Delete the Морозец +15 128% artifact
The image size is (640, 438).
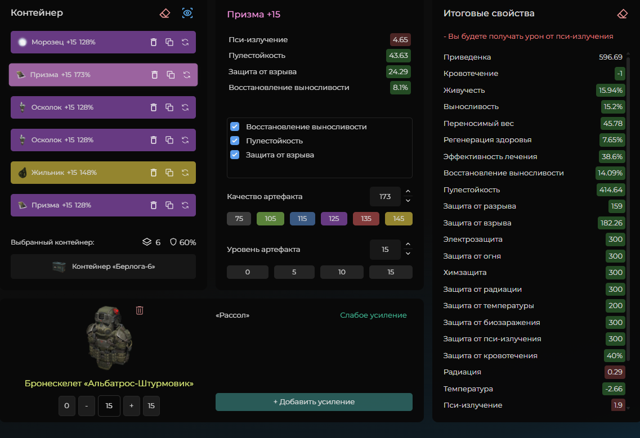(x=154, y=42)
